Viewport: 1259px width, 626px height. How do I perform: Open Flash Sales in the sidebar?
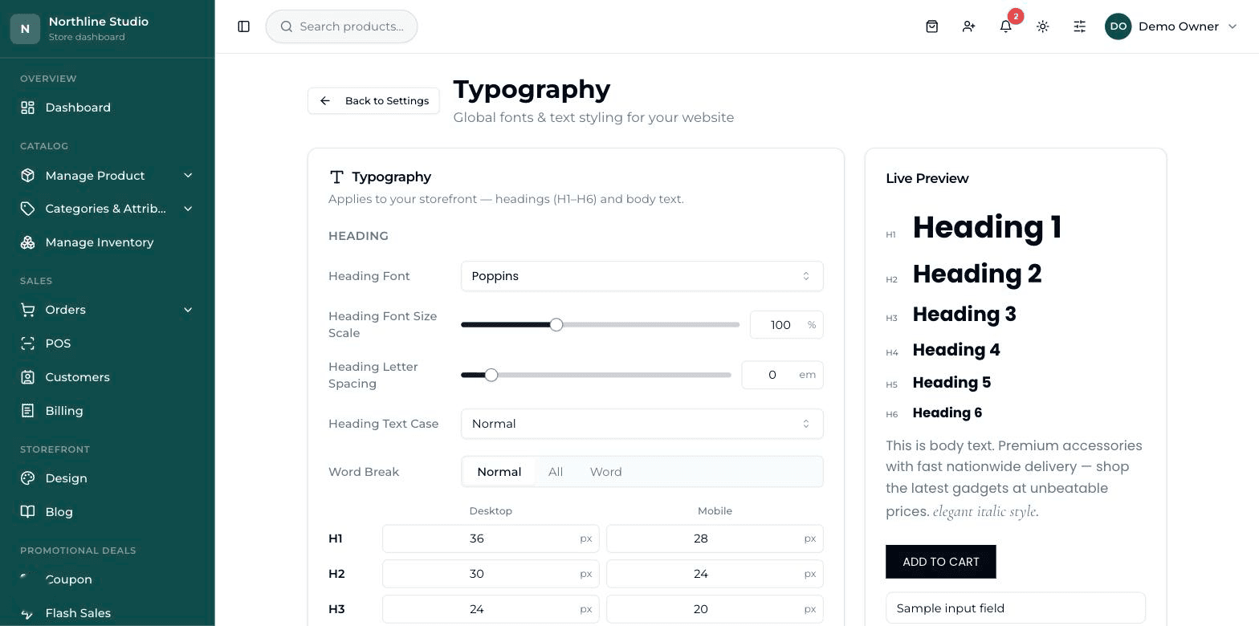tap(108, 613)
